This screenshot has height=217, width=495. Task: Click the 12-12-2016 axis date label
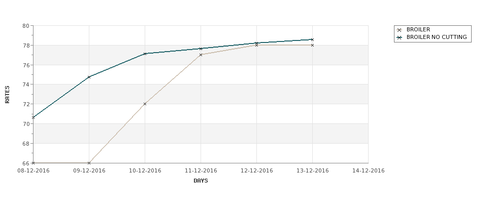coord(257,171)
